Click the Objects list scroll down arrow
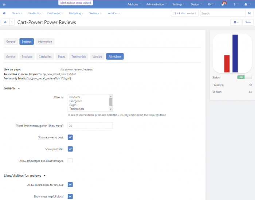255x200 pixels. [x=111, y=109]
